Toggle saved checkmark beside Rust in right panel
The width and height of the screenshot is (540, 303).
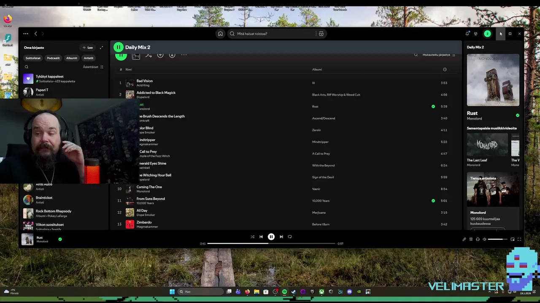pyautogui.click(x=518, y=115)
